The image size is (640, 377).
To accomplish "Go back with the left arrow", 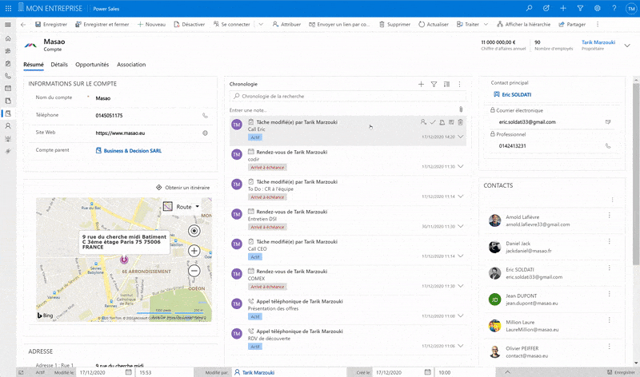I will (23, 25).
